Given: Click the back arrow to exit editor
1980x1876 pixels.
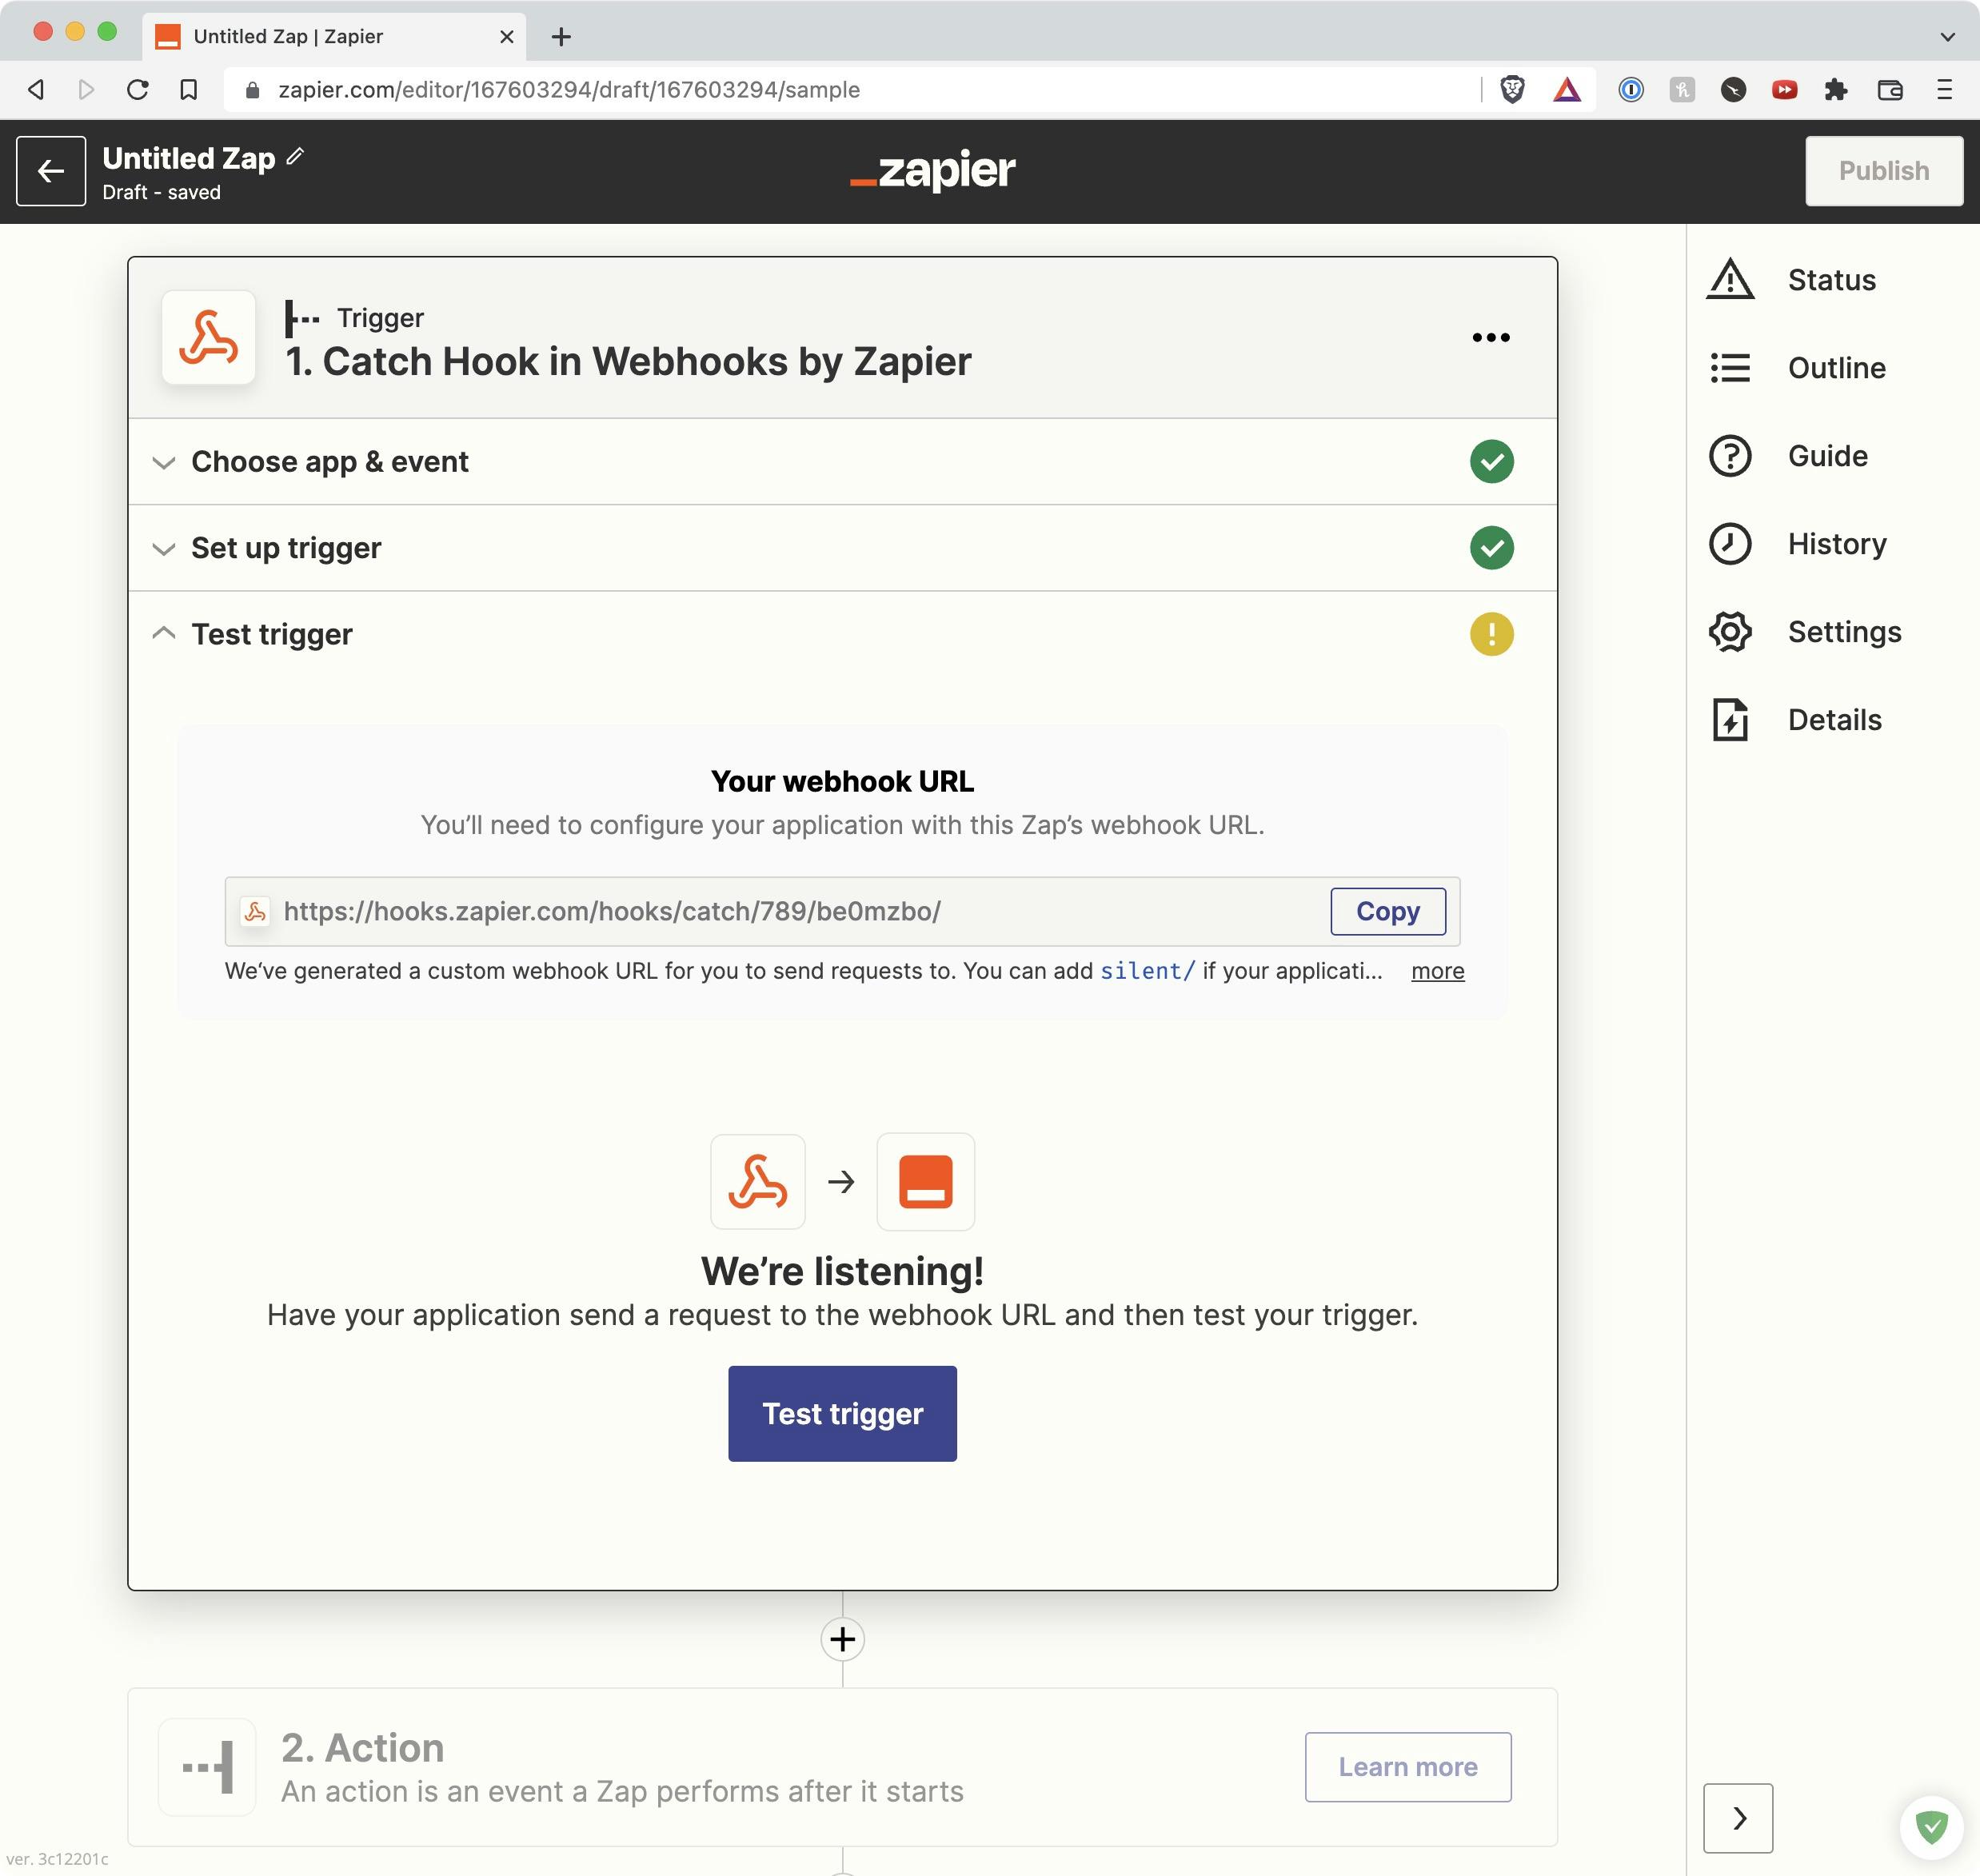Looking at the screenshot, I should pos(51,171).
